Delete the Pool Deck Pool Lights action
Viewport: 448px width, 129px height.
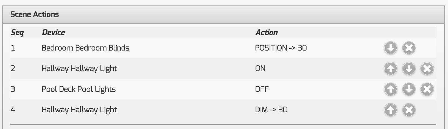pos(427,89)
